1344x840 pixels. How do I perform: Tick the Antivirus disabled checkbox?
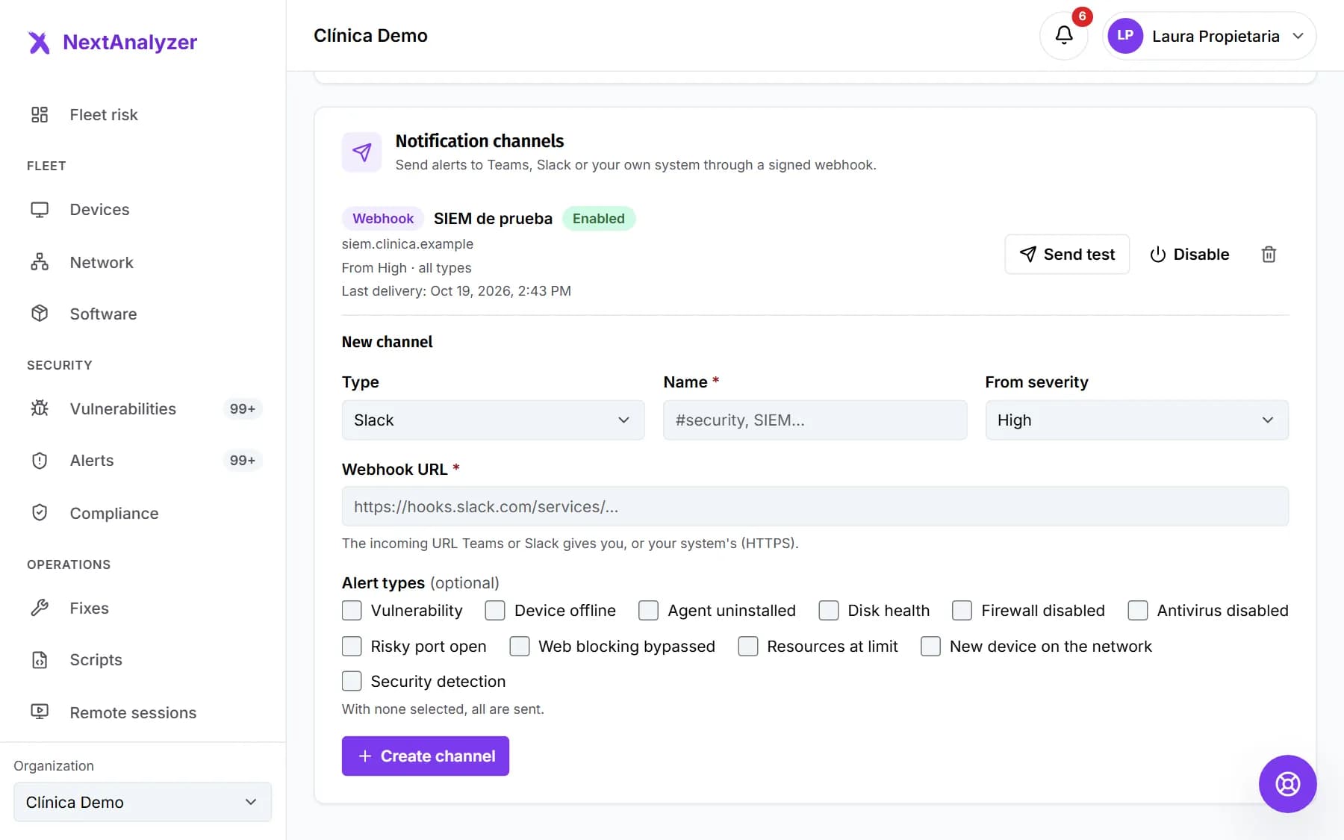[1137, 611]
